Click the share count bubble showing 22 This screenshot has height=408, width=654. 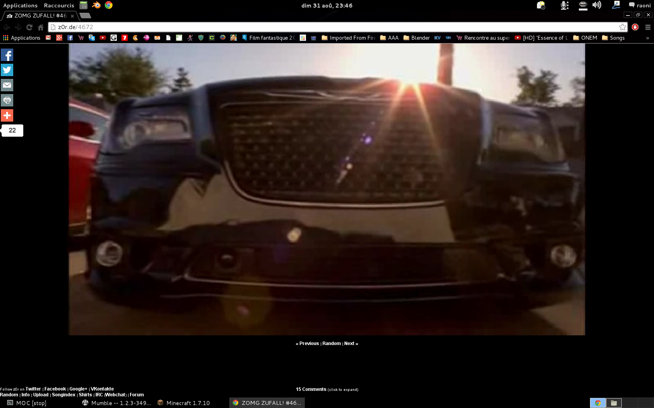(x=12, y=130)
